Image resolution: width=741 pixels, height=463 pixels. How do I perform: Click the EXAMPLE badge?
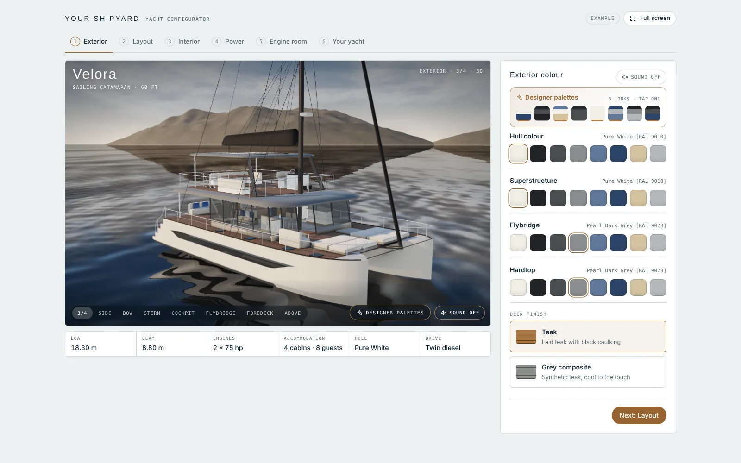pyautogui.click(x=603, y=18)
